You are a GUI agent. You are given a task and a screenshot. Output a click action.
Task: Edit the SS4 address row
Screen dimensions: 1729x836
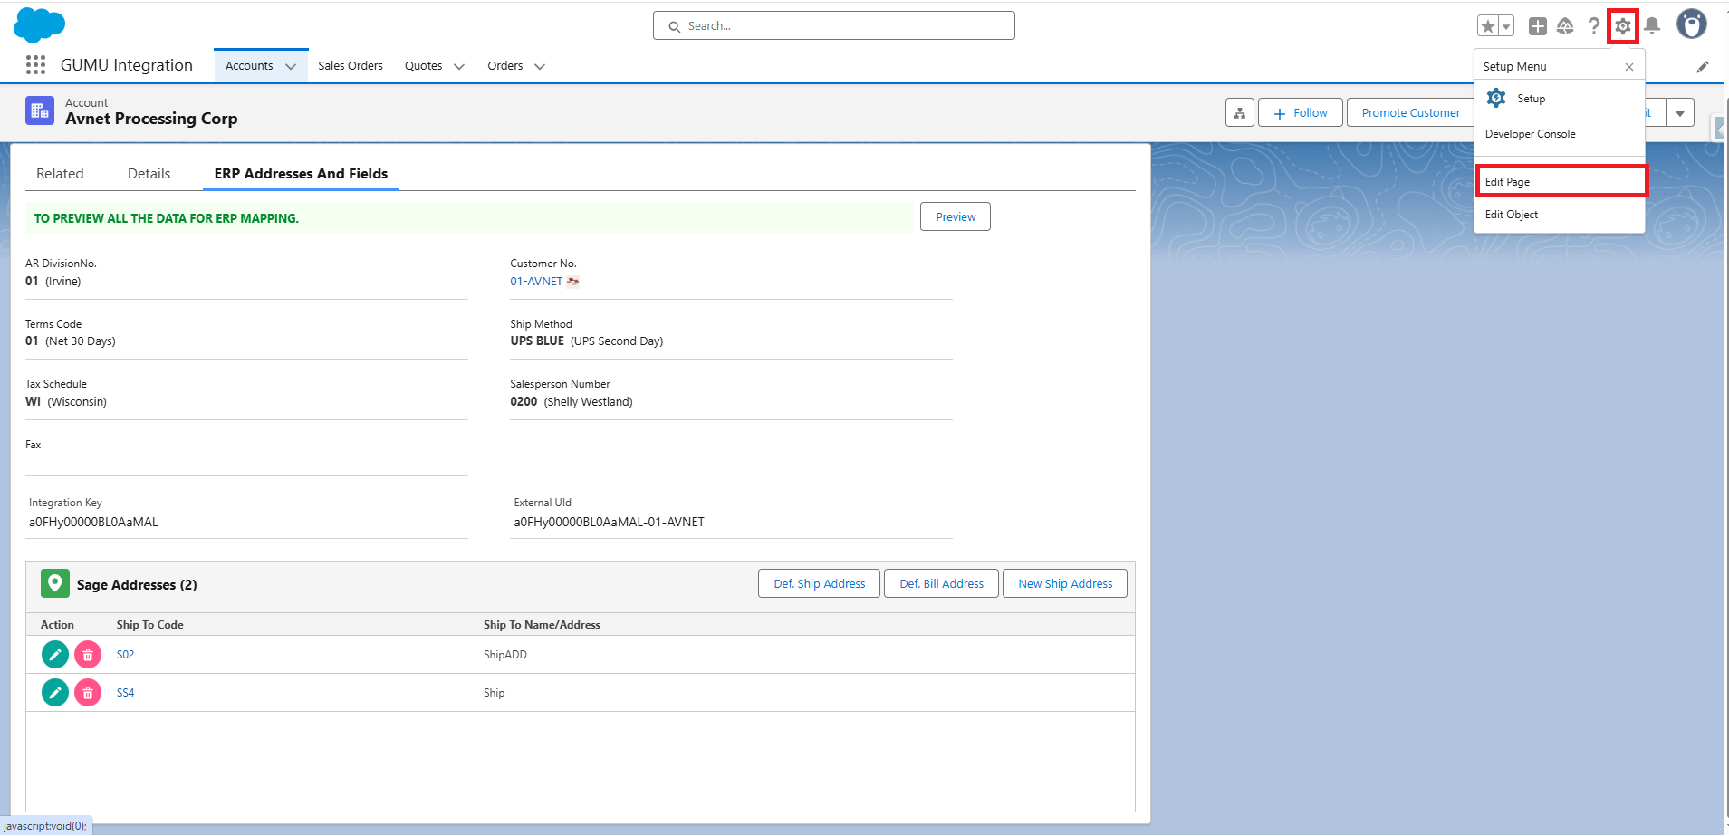pos(55,692)
